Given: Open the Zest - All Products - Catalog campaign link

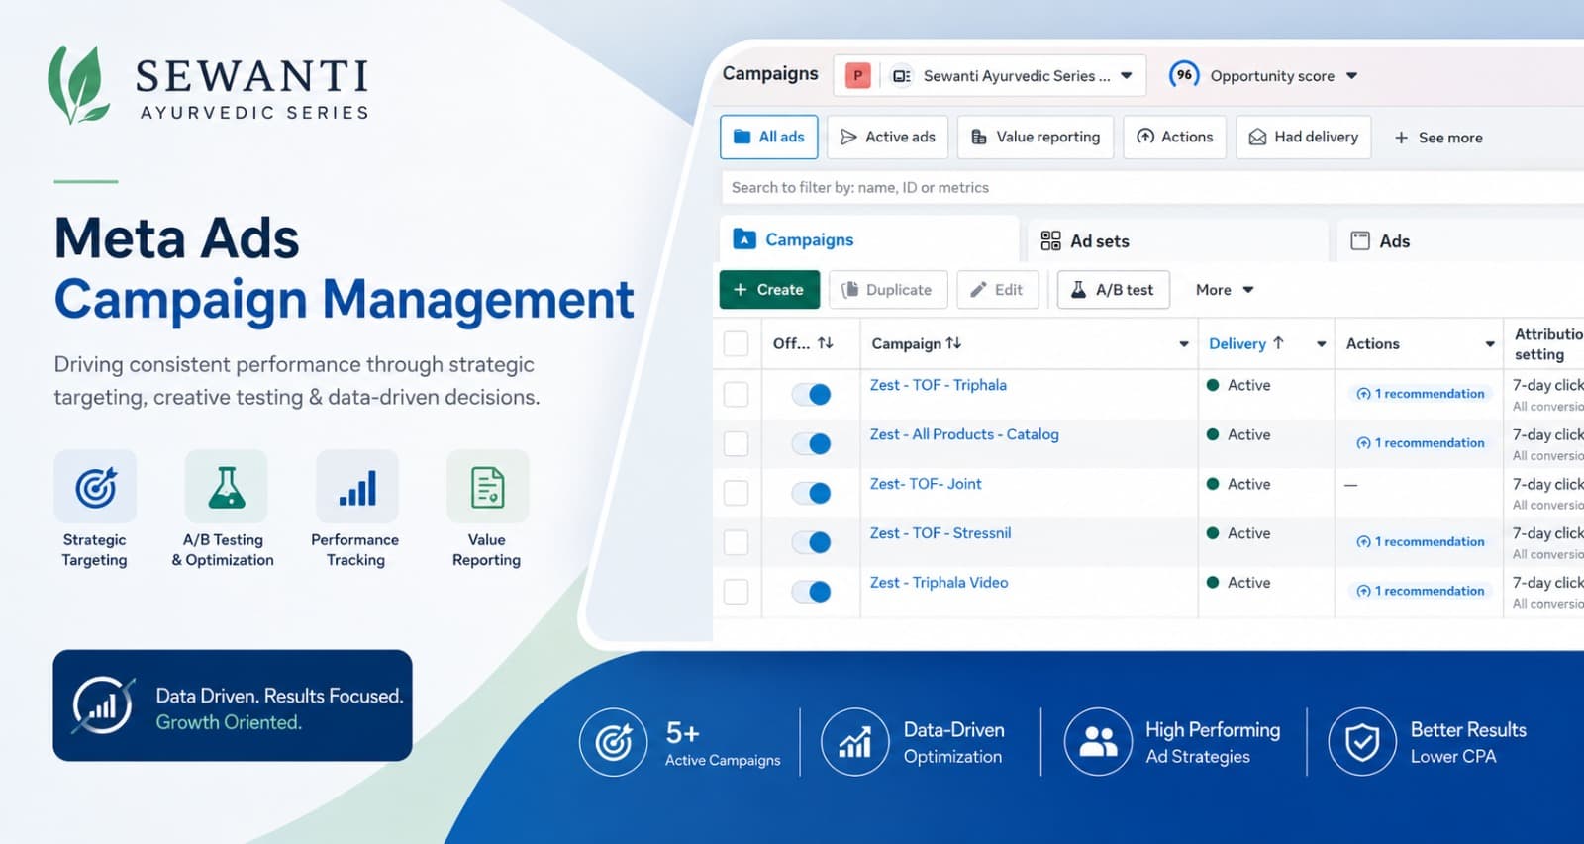Looking at the screenshot, I should coord(964,434).
